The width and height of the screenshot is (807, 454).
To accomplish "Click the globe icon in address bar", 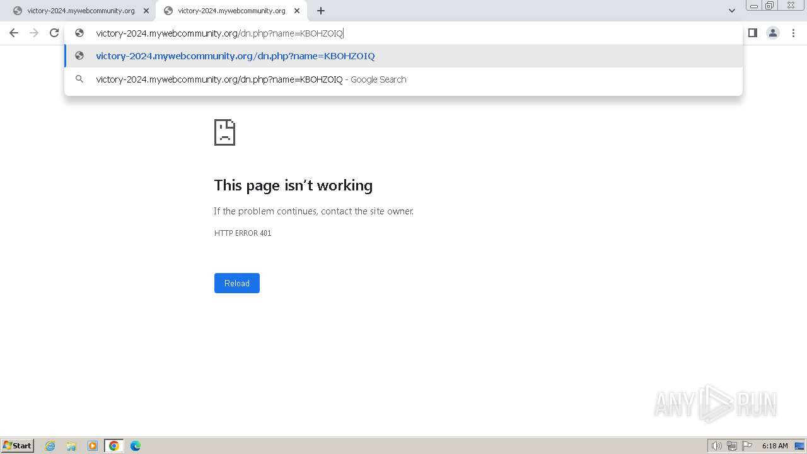I will (x=79, y=33).
